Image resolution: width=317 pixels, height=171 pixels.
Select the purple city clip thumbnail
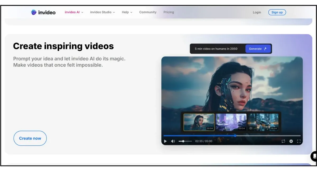(x=231, y=122)
